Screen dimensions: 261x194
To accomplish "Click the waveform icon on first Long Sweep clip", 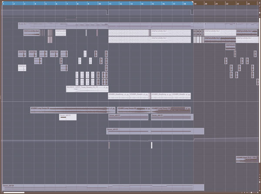I will coord(114,109).
